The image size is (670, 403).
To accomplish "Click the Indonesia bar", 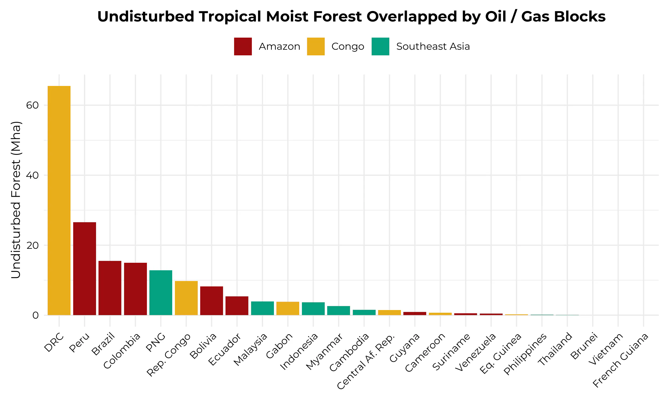I will pyautogui.click(x=313, y=308).
